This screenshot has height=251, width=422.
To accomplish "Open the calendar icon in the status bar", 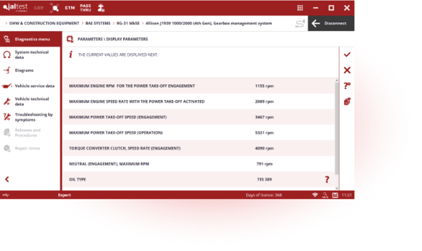I will coord(335,195).
